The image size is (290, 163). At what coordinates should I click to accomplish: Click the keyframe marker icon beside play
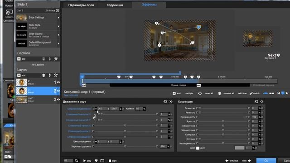point(96,161)
